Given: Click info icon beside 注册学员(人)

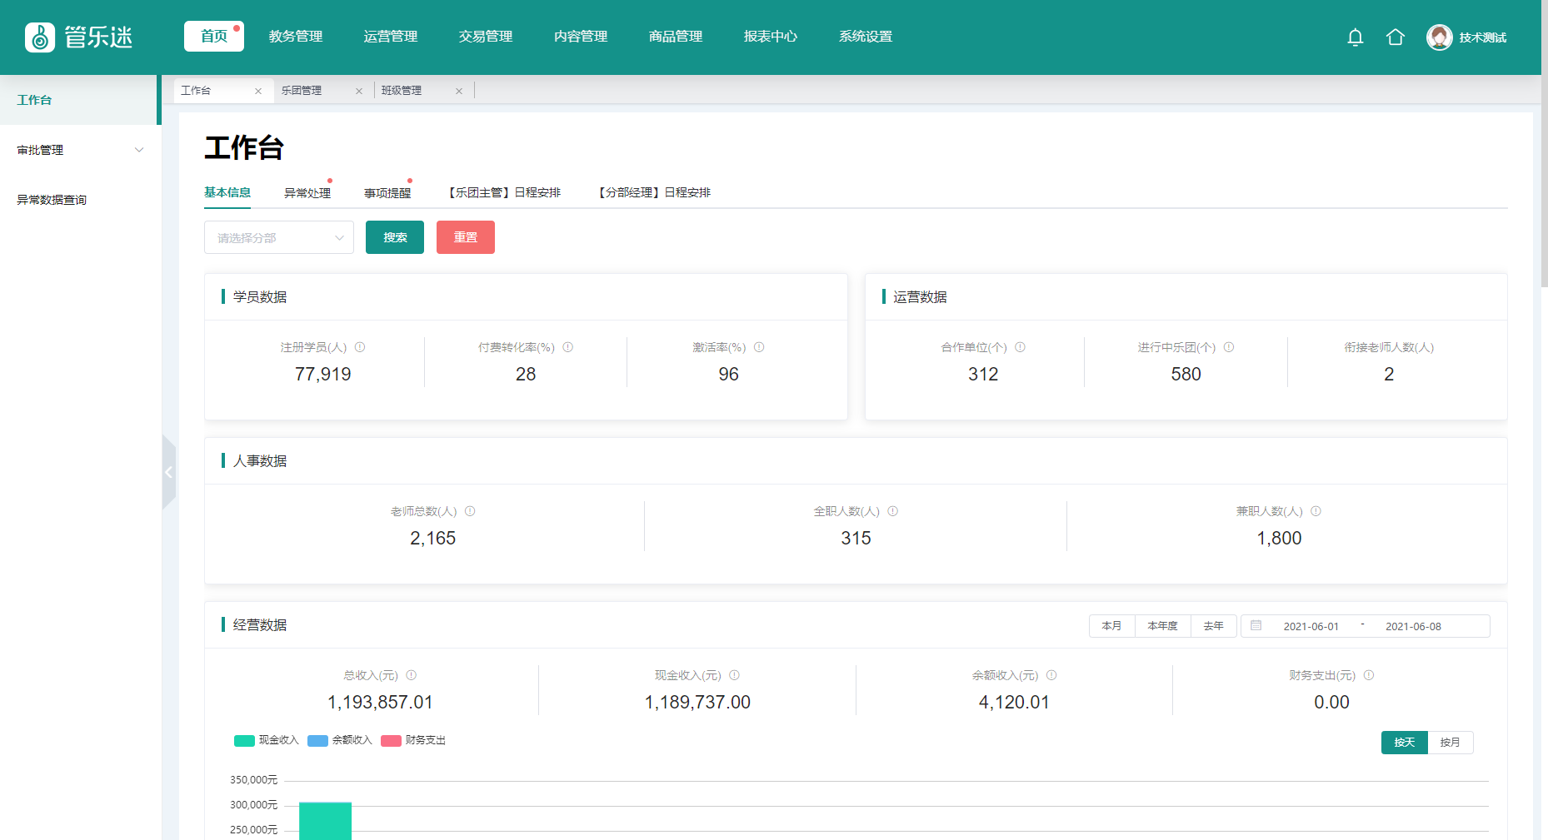Looking at the screenshot, I should [360, 347].
